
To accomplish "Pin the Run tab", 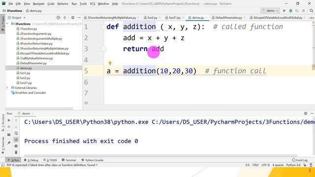I will 9,143.
